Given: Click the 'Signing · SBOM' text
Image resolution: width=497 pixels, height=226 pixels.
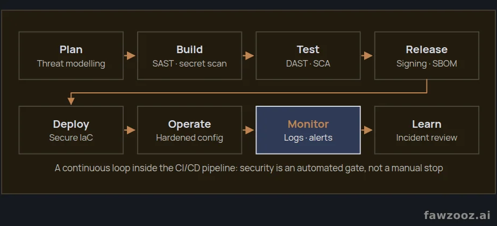Looking at the screenshot, I should tap(427, 64).
